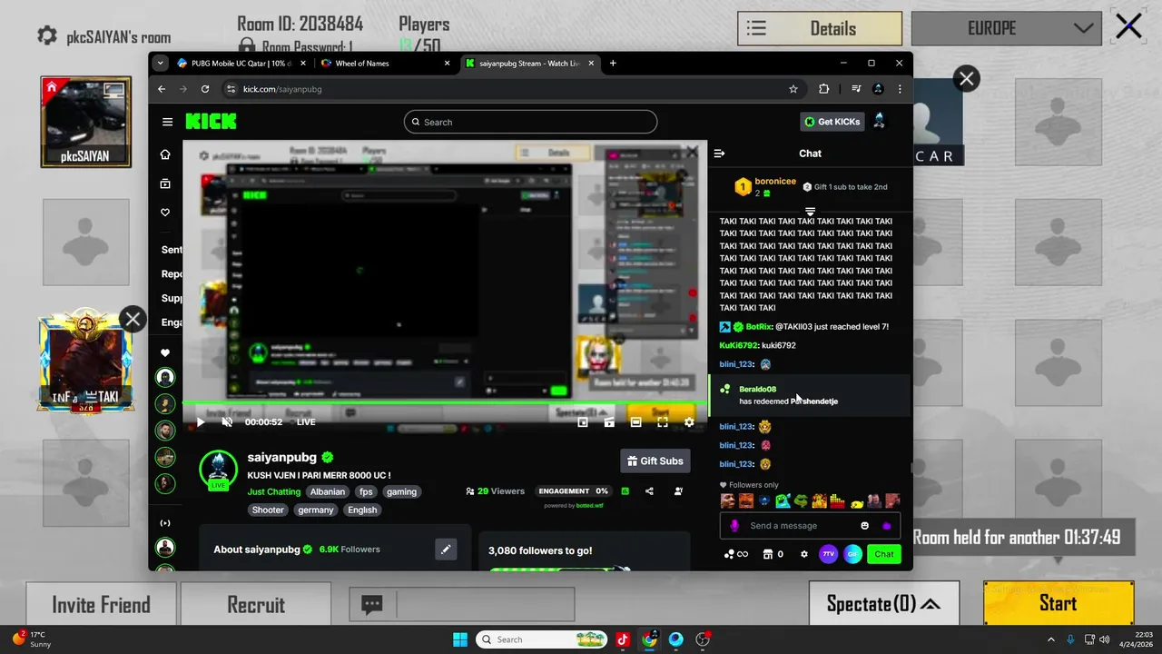The width and height of the screenshot is (1162, 654).
Task: Play the stream video
Action: (x=201, y=421)
